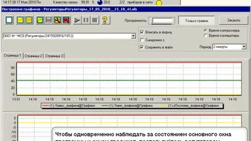Expand the device selection dropdown arrow
Image resolution: width=251 pixels, height=141 pixels.
click(133, 36)
